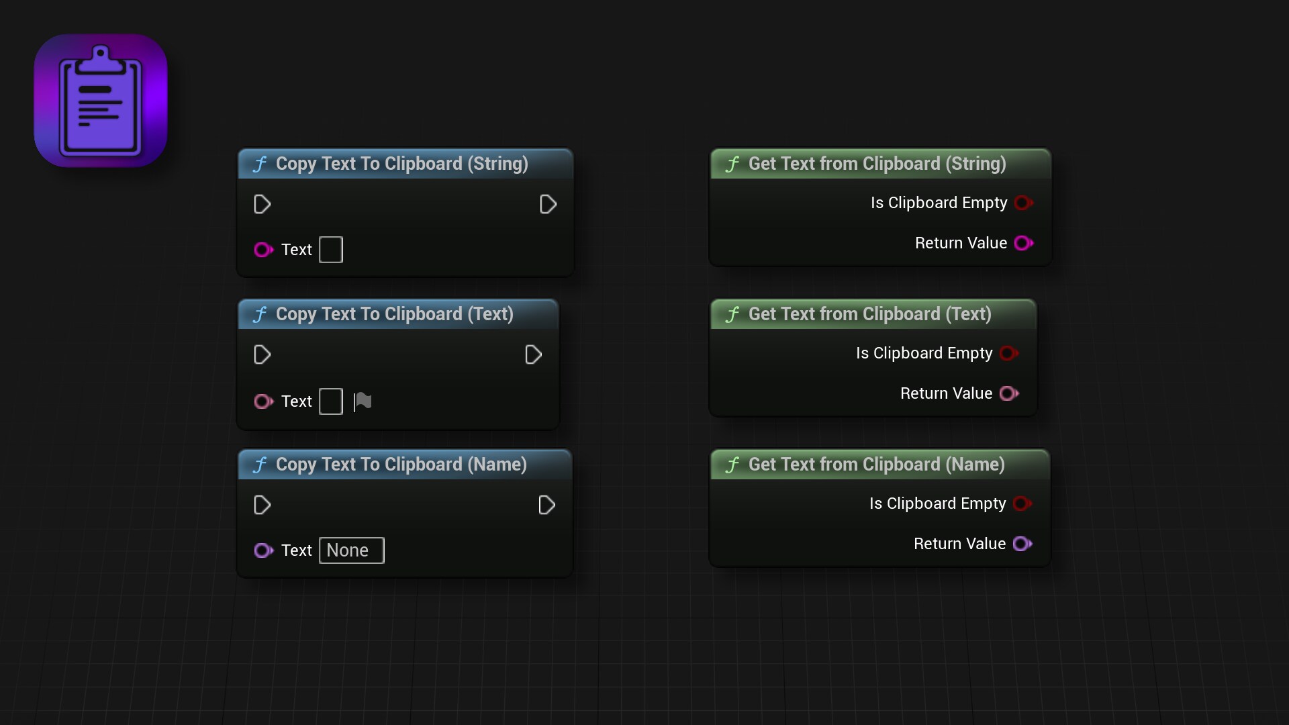Click the exec output pin of Copy Text To Clipboard (Text)
Image resolution: width=1289 pixels, height=725 pixels.
click(532, 354)
